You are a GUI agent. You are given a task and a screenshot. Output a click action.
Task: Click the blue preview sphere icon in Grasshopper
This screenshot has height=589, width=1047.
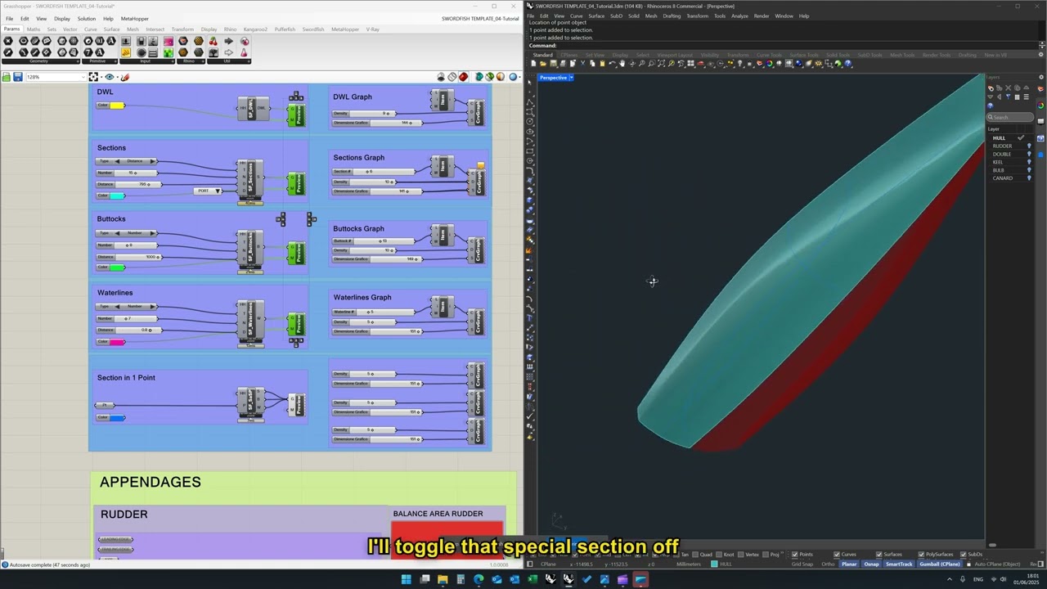tap(514, 77)
